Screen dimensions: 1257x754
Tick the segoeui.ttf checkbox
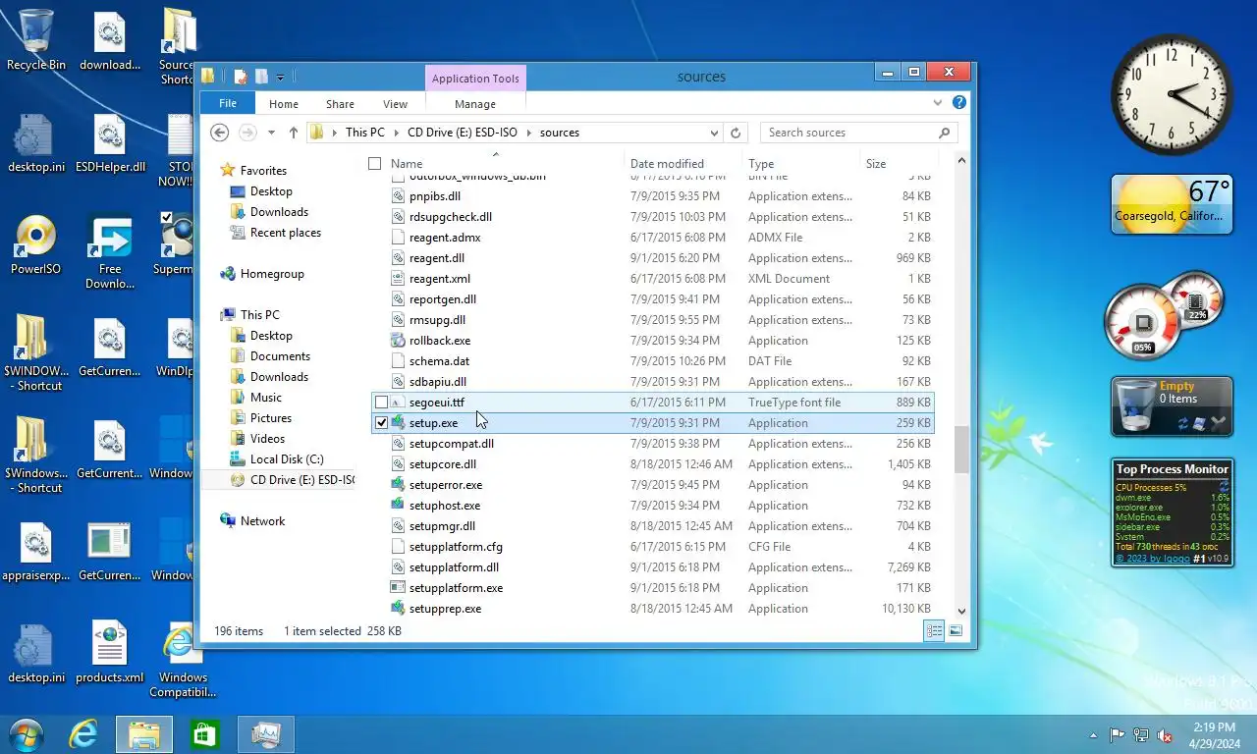381,403
